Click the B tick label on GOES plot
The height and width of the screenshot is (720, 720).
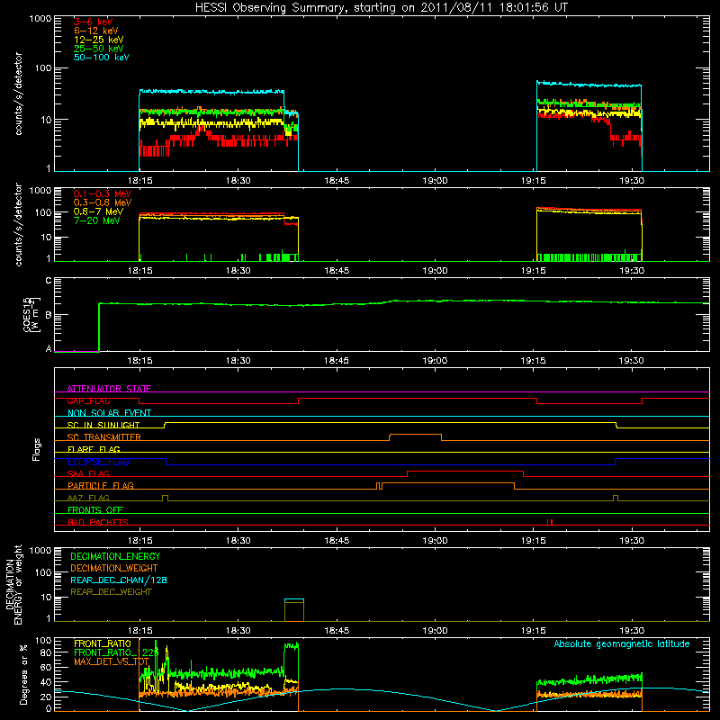[x=49, y=315]
